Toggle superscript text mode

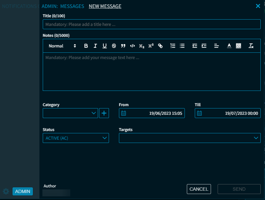151,46
